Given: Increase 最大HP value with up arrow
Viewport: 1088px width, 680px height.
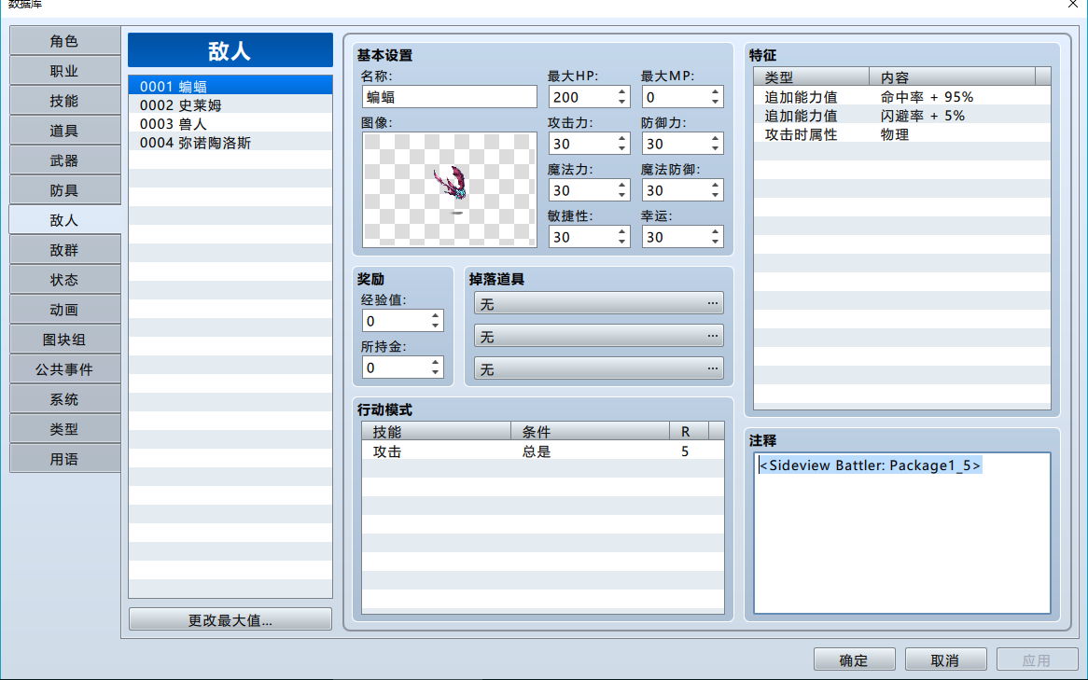Looking at the screenshot, I should [x=621, y=91].
